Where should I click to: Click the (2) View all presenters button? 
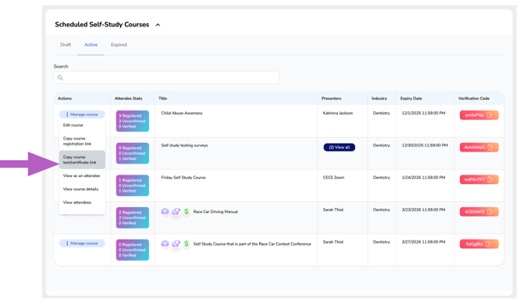point(340,147)
